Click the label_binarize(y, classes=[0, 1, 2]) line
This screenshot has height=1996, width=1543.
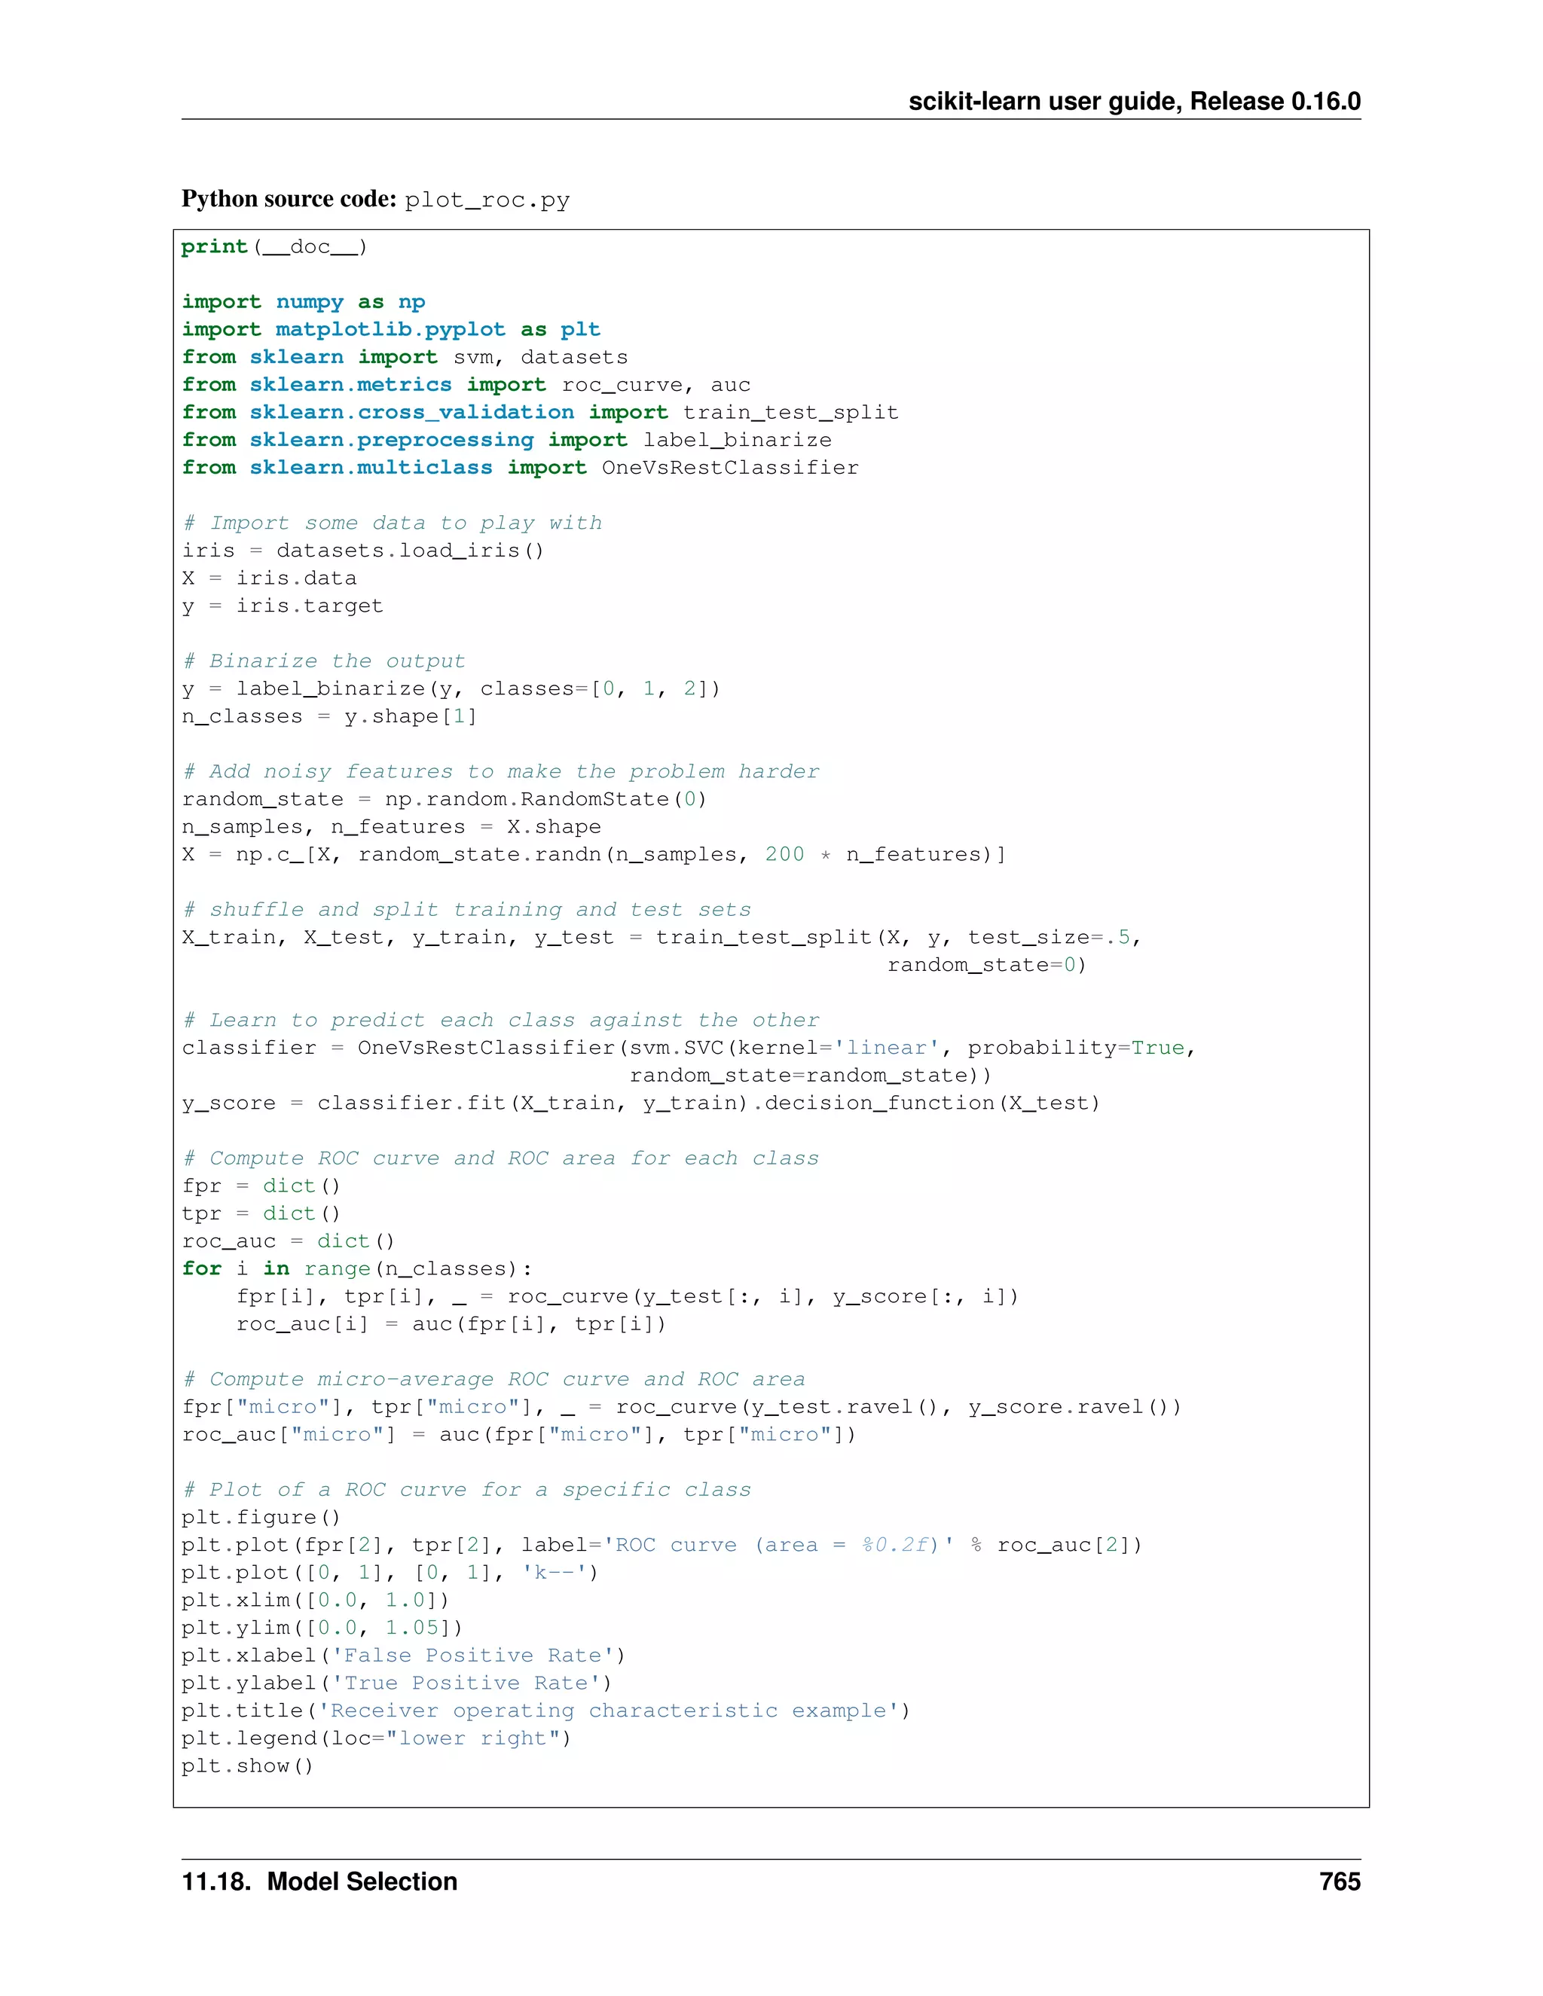point(451,688)
